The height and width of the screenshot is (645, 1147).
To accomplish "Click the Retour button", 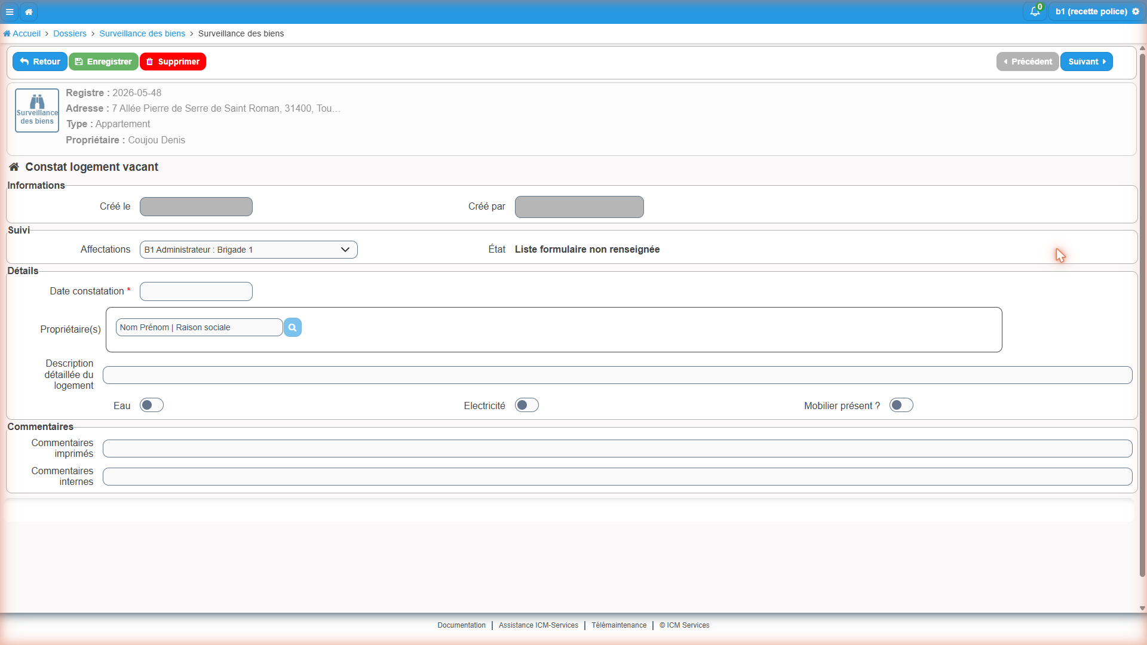I will pyautogui.click(x=40, y=62).
